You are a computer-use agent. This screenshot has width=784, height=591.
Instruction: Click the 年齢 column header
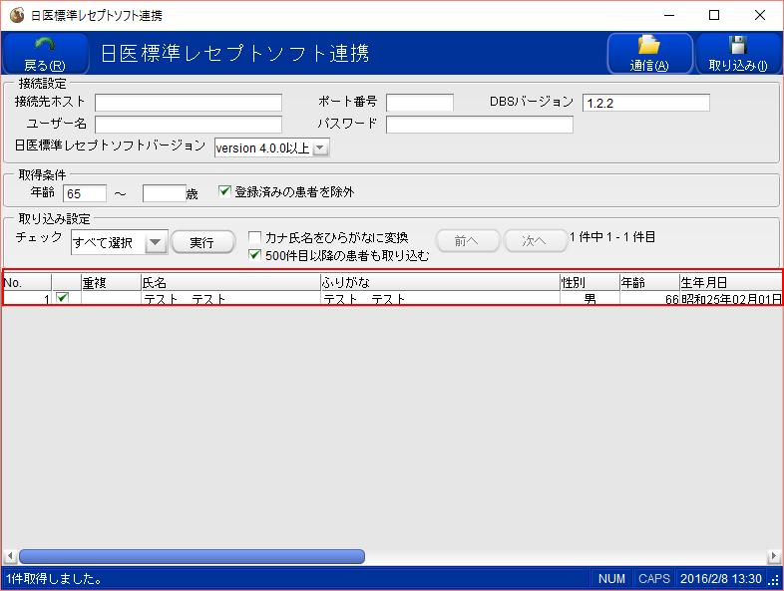point(649,283)
